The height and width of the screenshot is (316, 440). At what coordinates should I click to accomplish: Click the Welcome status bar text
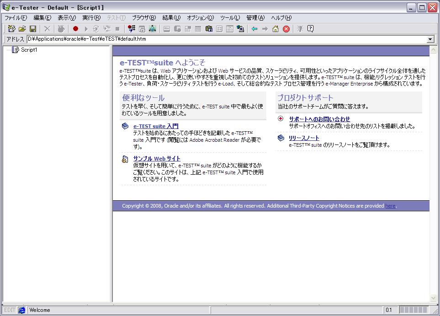click(40, 310)
